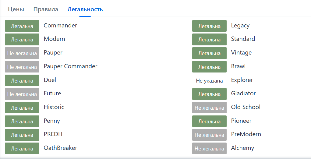Image resolution: width=311 pixels, height=159 pixels.
Task: Click the Не легальна badge beside Alchemy
Action: pyautogui.click(x=209, y=148)
